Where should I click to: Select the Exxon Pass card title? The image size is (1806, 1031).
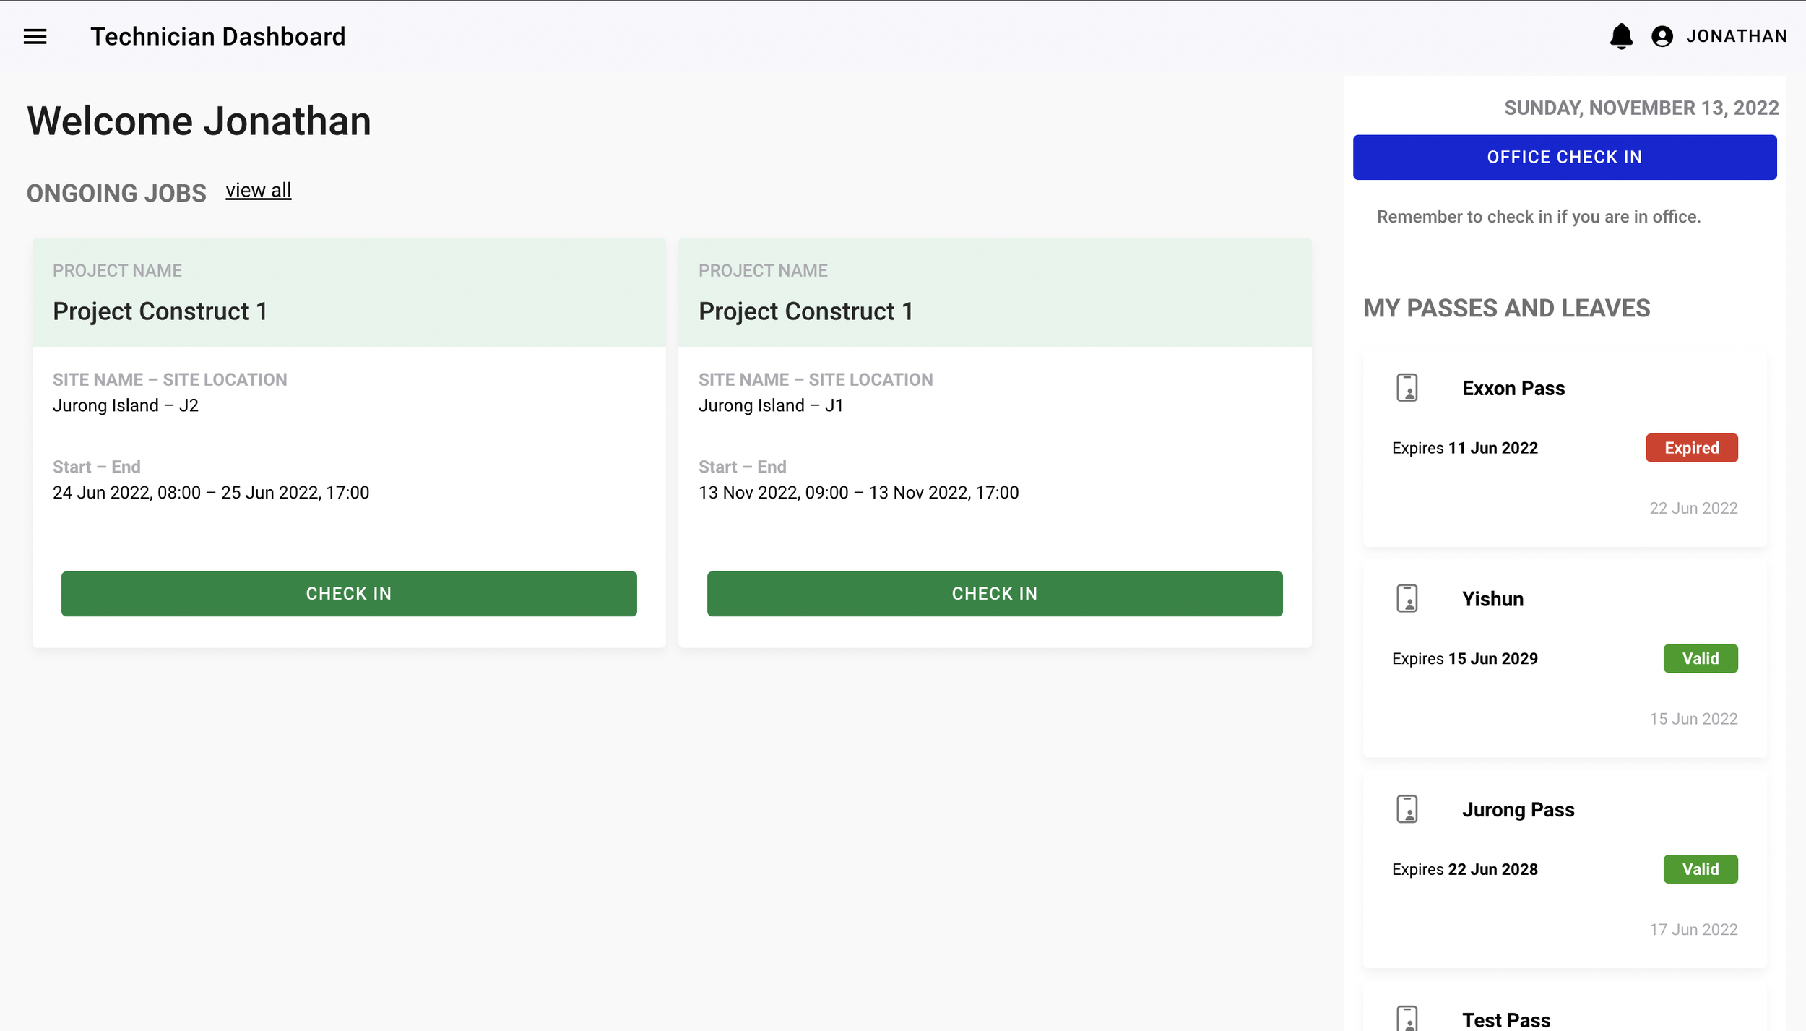pos(1513,389)
